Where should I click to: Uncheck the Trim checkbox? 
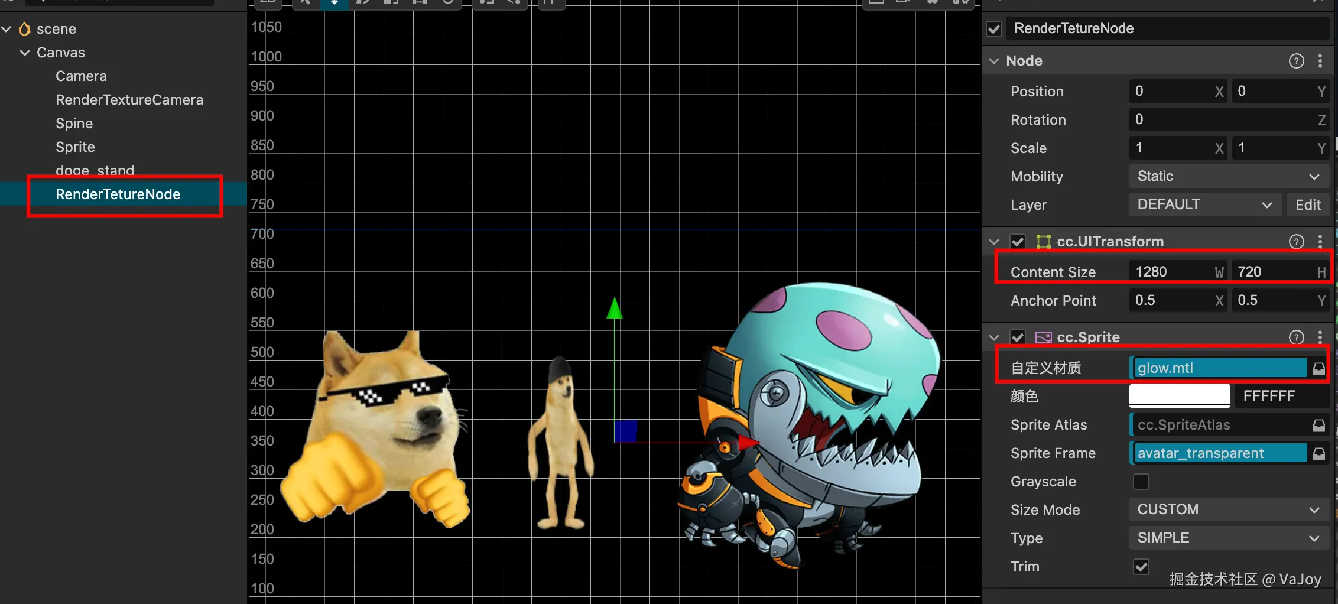(1141, 566)
